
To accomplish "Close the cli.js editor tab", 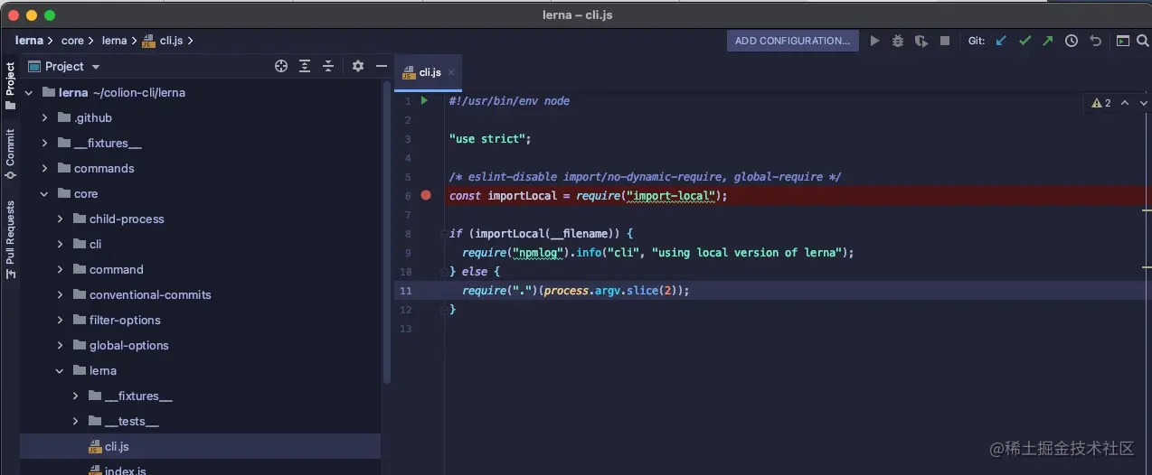I will tap(451, 72).
